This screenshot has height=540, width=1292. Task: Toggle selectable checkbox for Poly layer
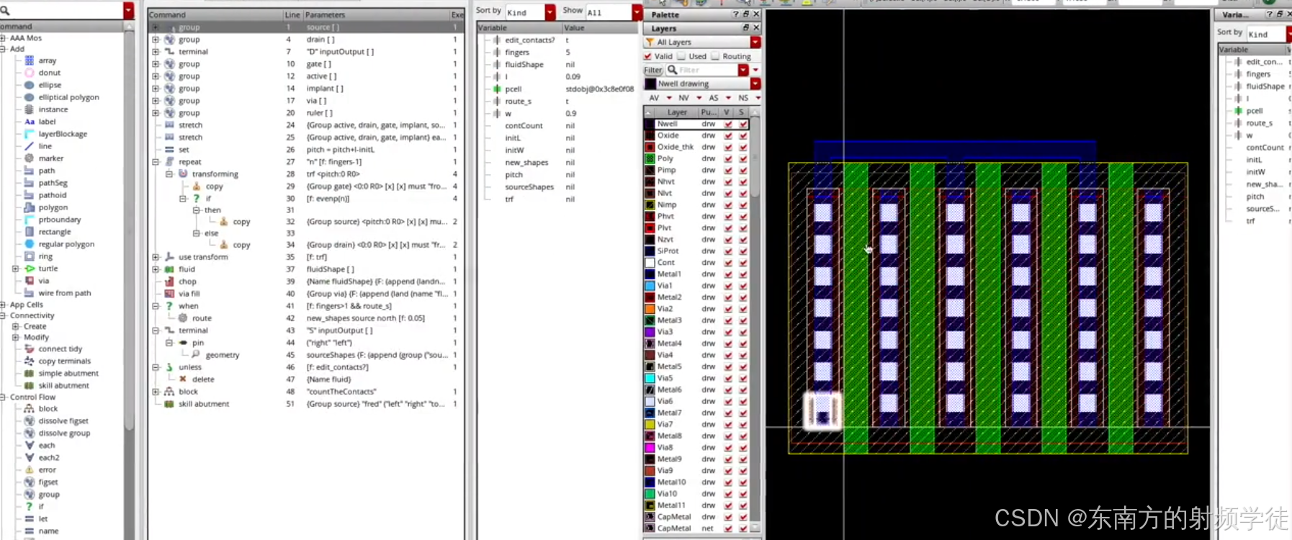click(743, 158)
